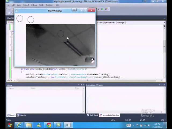Open the Window menu
Viewport: 172px width, 129px height.
tap(49, 5)
